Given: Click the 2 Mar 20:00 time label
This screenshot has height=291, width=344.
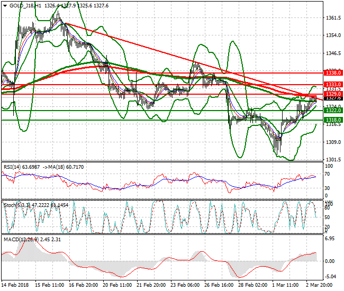Looking at the screenshot, I should pos(319,285).
